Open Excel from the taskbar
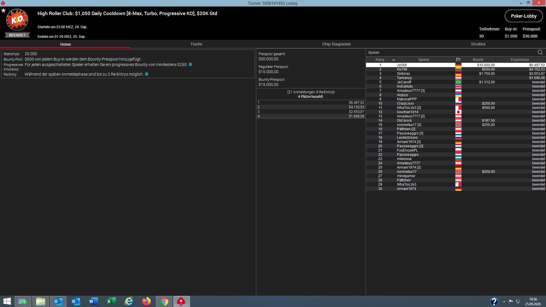 click(x=111, y=301)
